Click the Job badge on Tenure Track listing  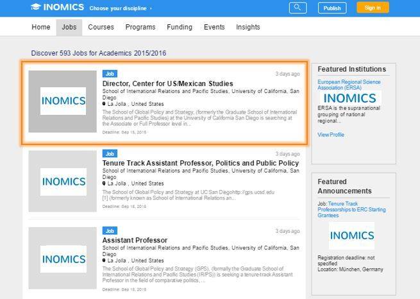coord(110,153)
